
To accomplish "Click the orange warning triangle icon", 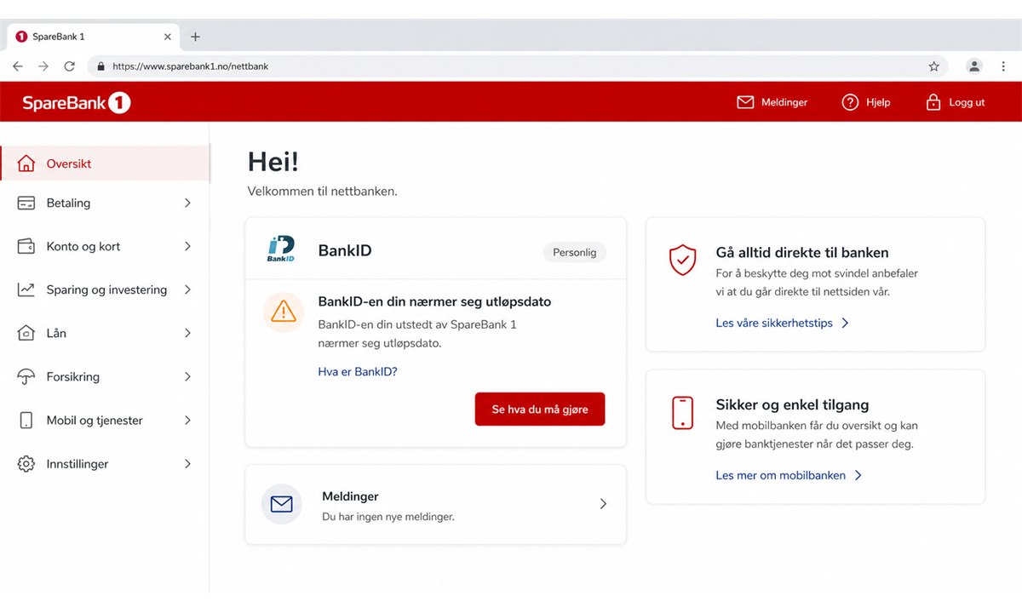I will [x=283, y=312].
